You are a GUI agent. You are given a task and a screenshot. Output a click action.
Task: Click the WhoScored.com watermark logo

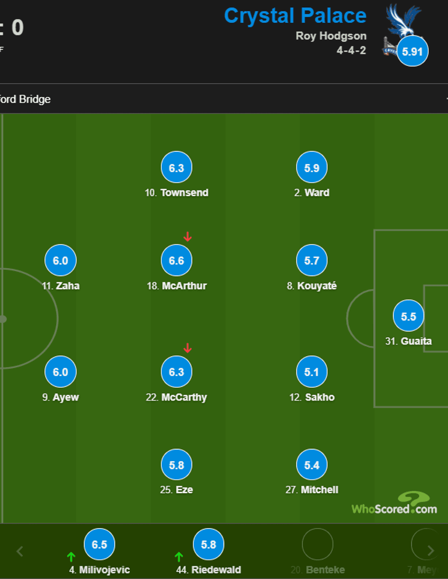394,504
